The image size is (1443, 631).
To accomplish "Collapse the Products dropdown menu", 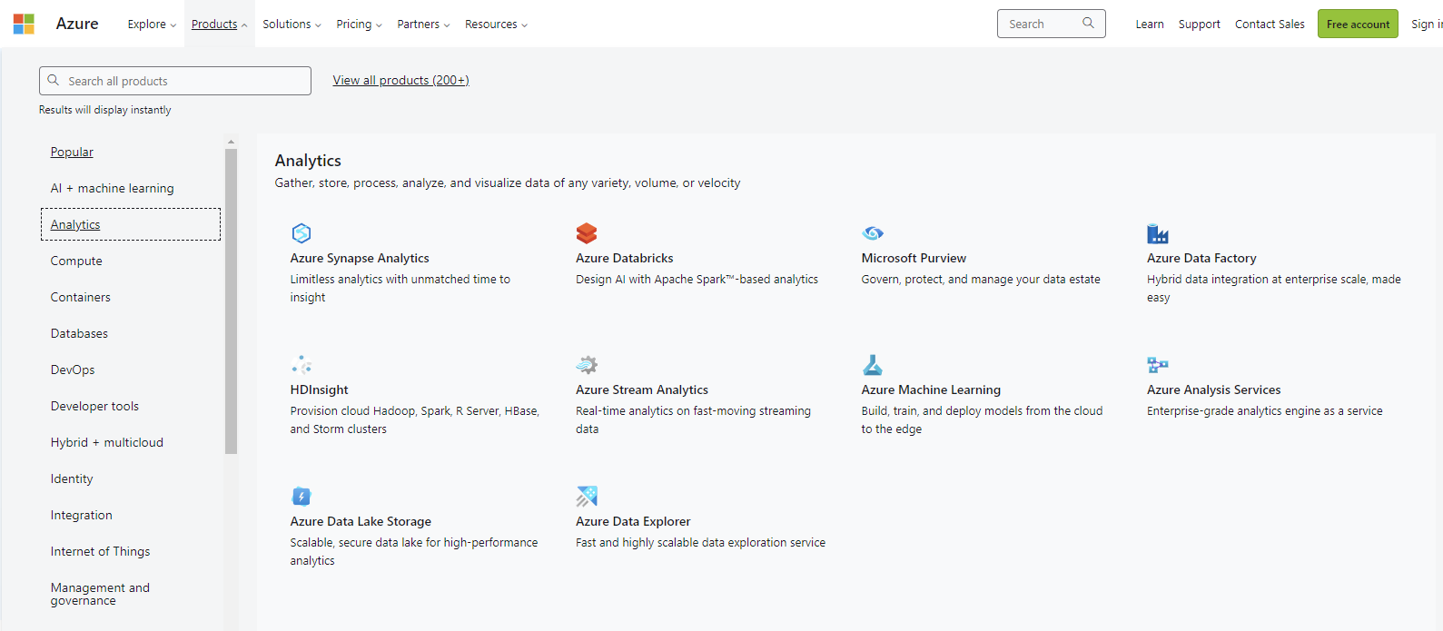I will coord(219,25).
